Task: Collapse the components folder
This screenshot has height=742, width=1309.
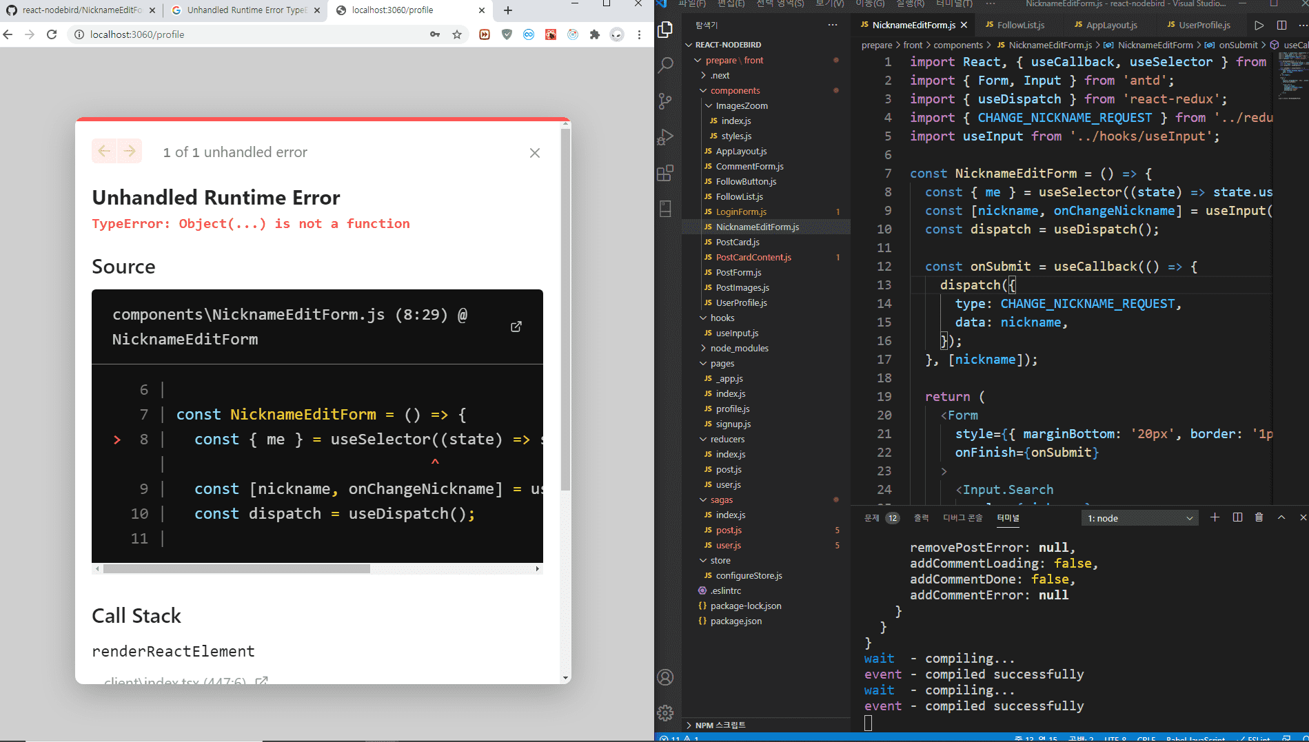Action: [x=735, y=90]
